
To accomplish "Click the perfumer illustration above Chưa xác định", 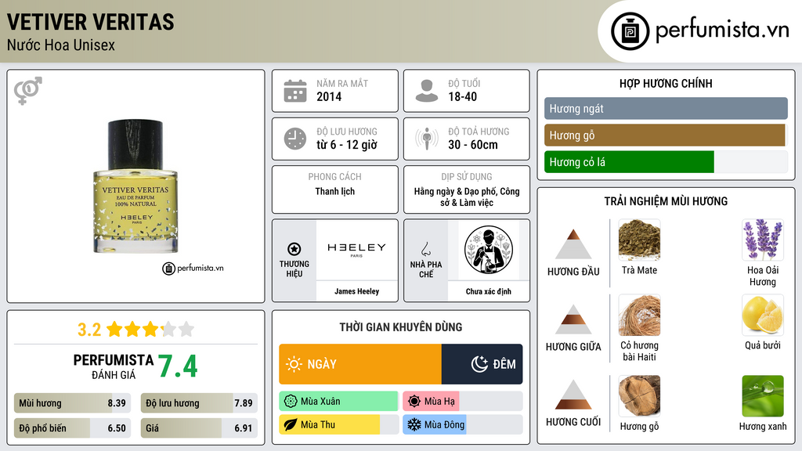I will tap(489, 250).
